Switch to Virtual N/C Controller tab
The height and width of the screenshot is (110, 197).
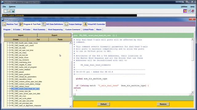coord(94,24)
